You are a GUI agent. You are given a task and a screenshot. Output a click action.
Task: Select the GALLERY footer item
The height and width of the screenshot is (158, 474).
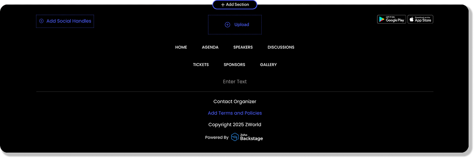click(268, 65)
